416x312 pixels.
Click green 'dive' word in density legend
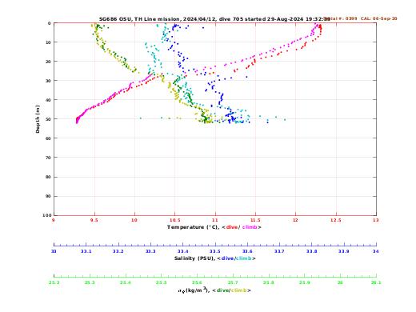tap(222, 290)
